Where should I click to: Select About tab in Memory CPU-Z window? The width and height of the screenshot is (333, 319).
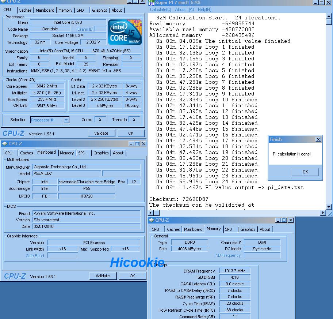point(265,229)
